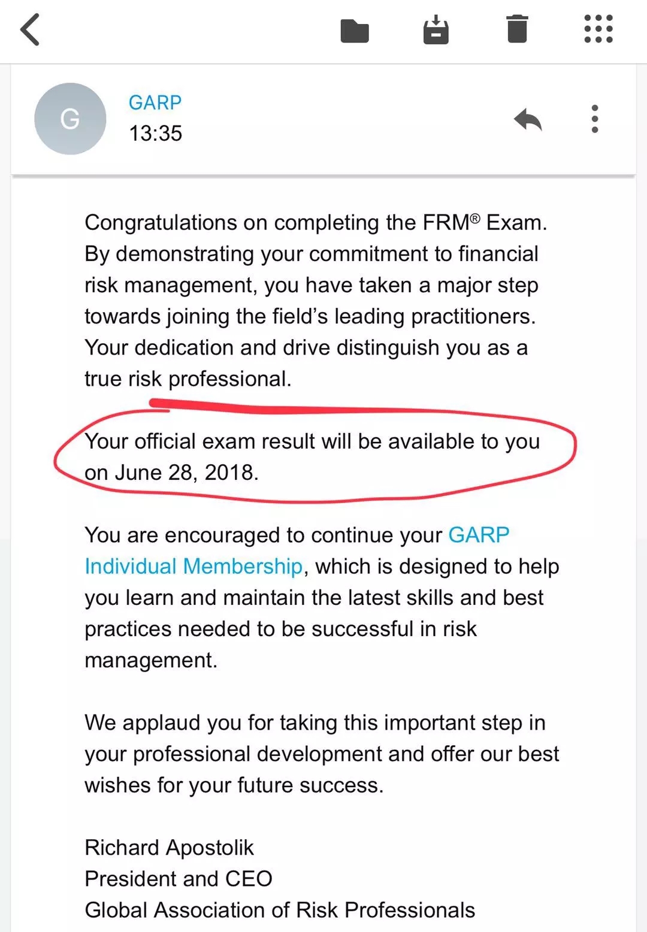Viewport: 647px width, 932px height.
Task: Tap the President and CEO line
Action: coord(178,879)
